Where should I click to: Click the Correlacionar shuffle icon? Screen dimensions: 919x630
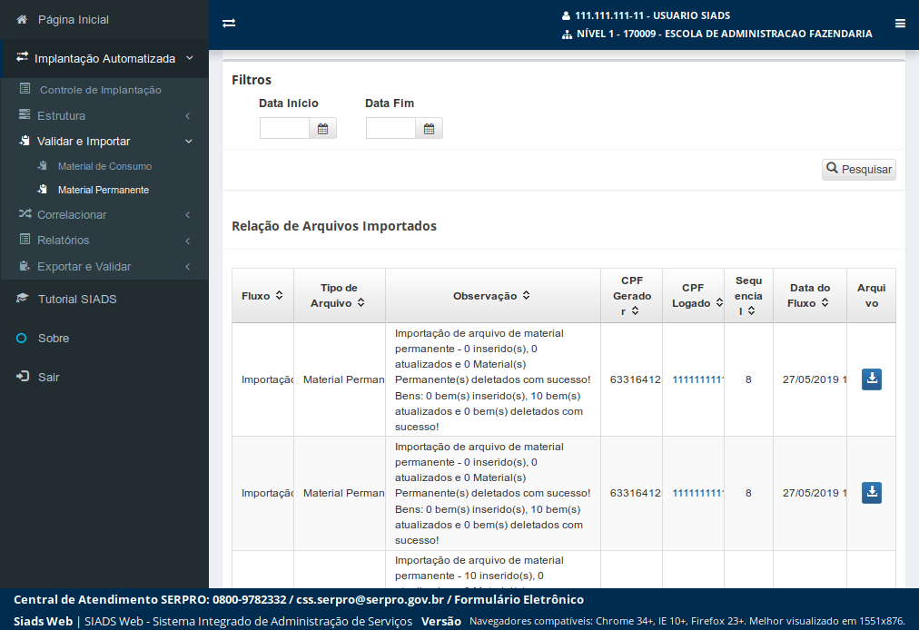coord(25,214)
